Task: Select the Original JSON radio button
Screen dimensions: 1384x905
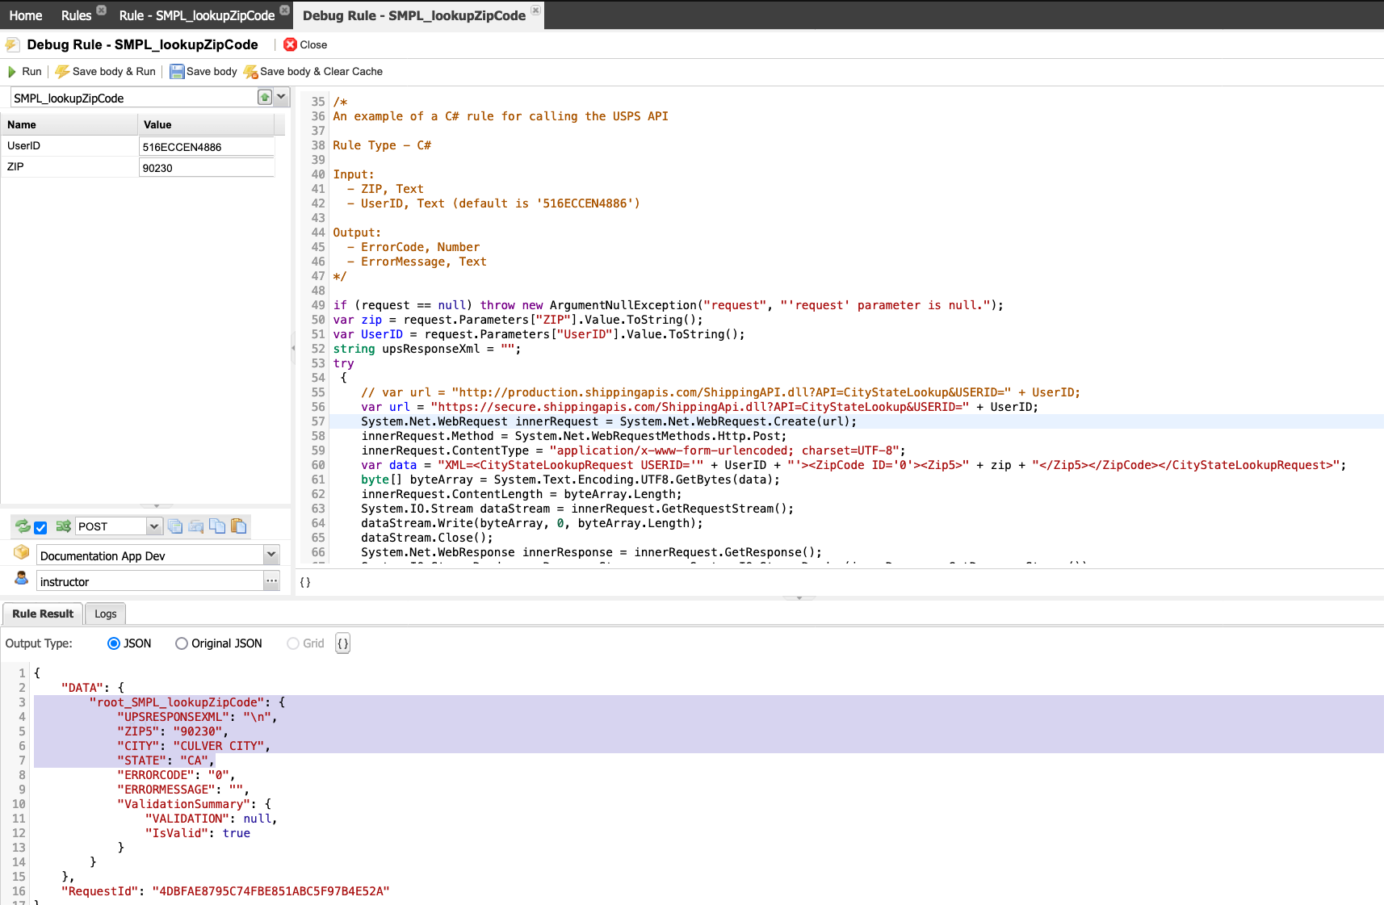Action: [182, 643]
